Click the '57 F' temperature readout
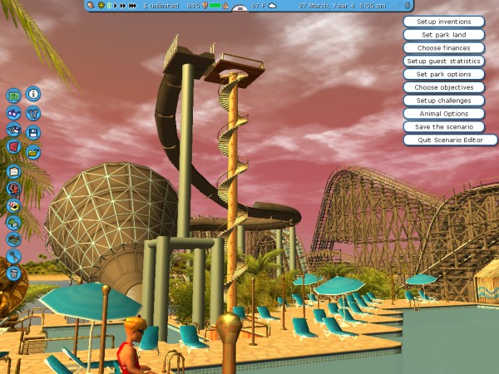 point(258,6)
